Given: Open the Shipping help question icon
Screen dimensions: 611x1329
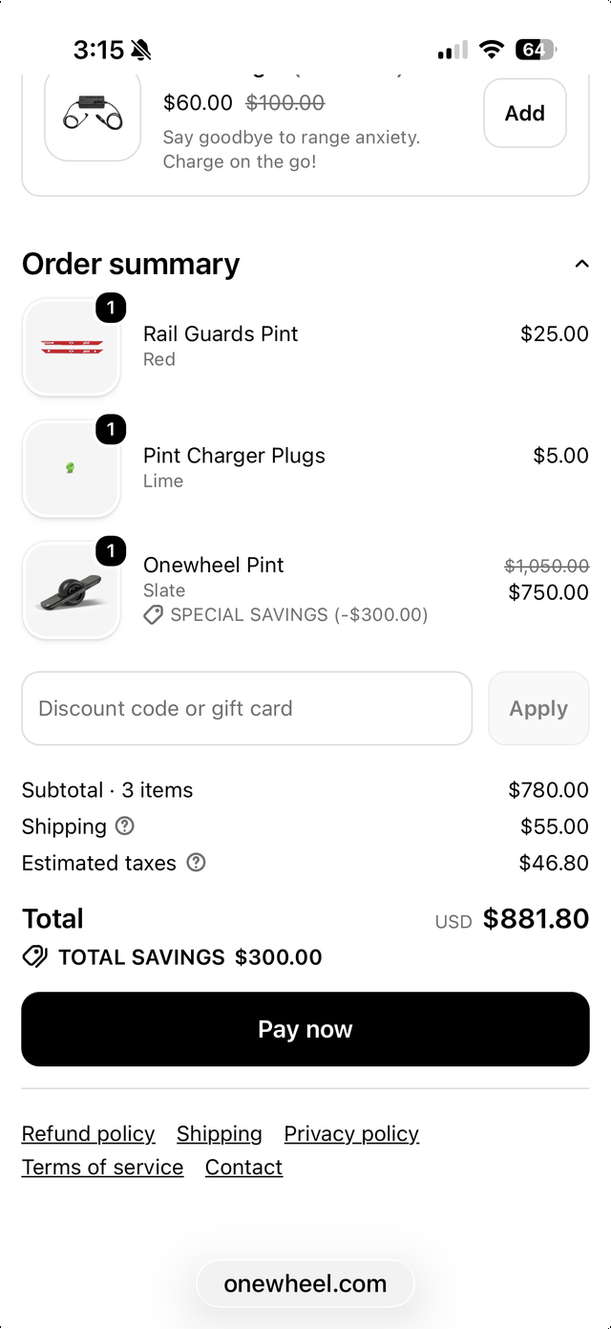Looking at the screenshot, I should (124, 825).
